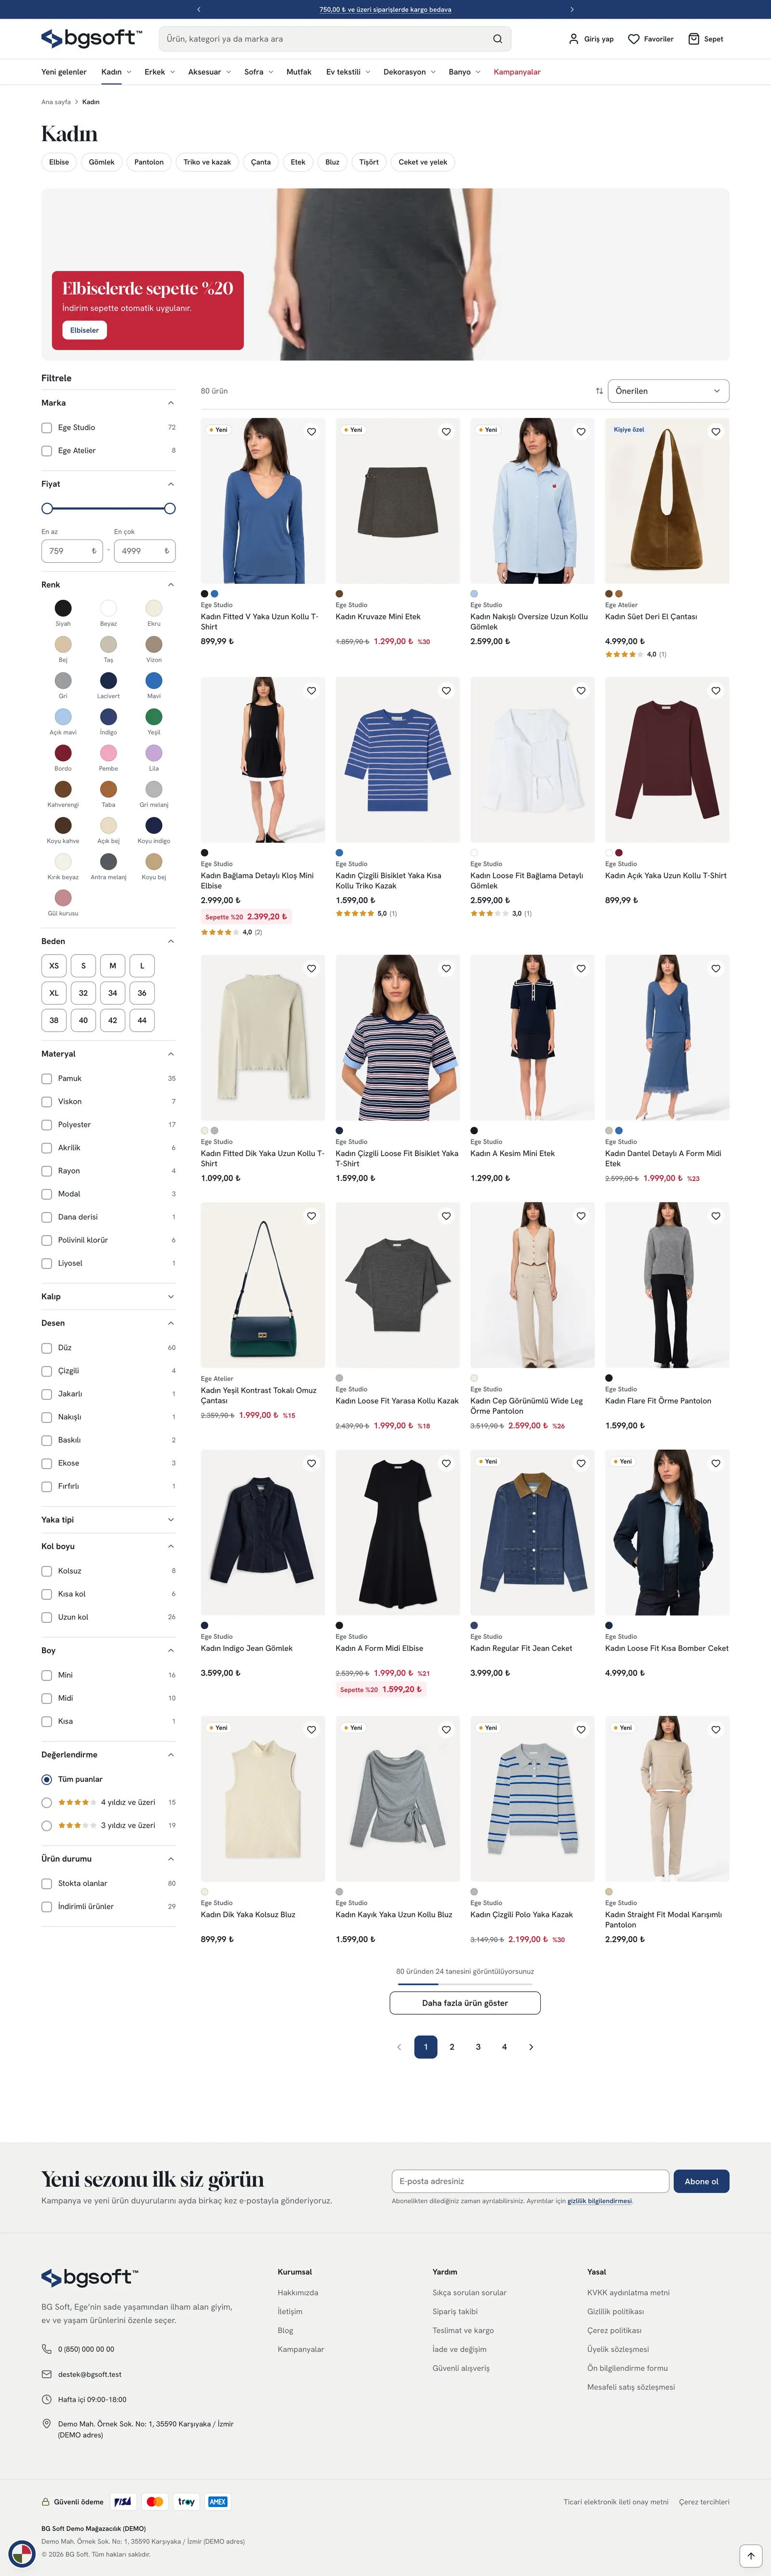This screenshot has height=2576, width=771.
Task: Check the İndirimli ürünler filter
Action: (x=47, y=1907)
